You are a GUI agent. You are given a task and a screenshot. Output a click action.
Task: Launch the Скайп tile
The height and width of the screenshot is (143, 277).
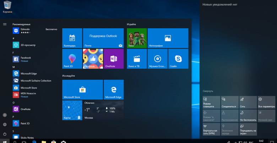point(178,59)
